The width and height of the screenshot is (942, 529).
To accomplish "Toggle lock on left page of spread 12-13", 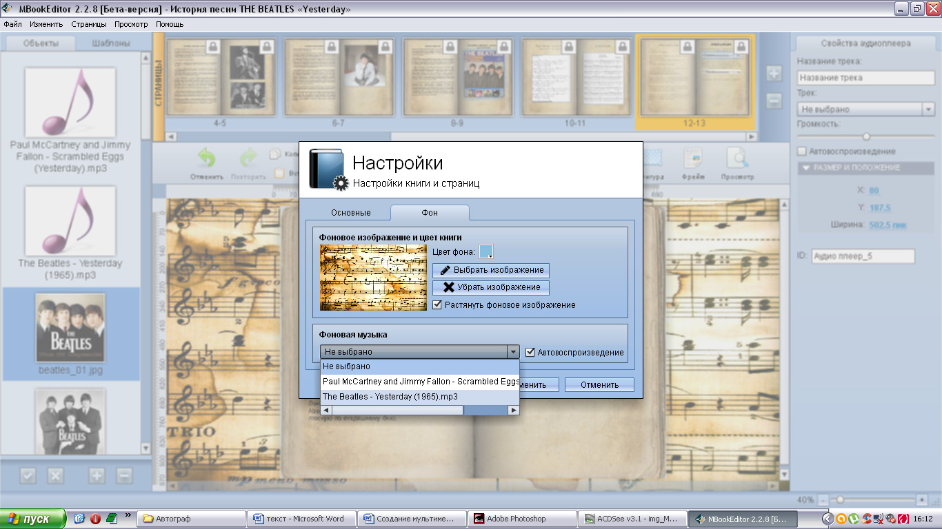I will pos(687,47).
